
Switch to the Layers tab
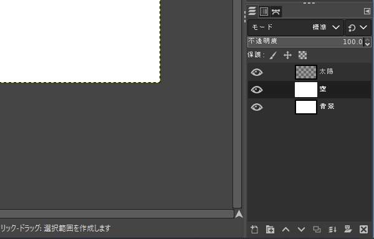click(252, 11)
